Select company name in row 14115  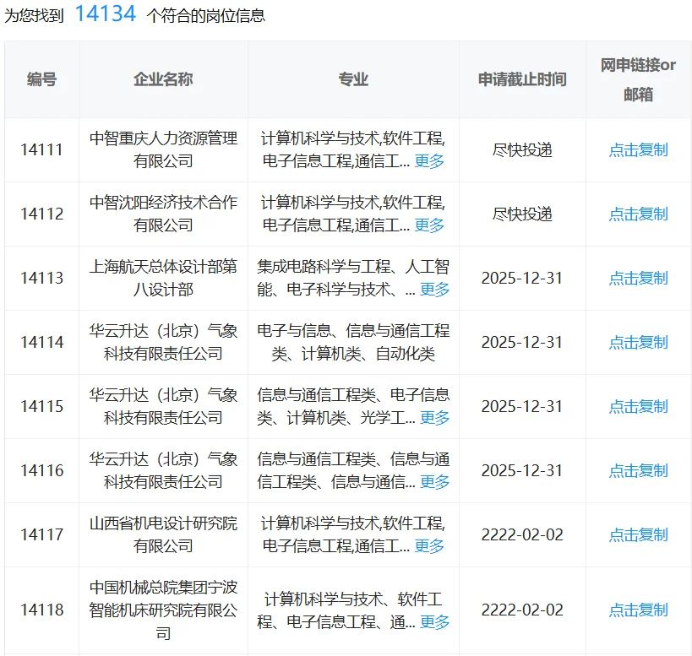pos(163,406)
